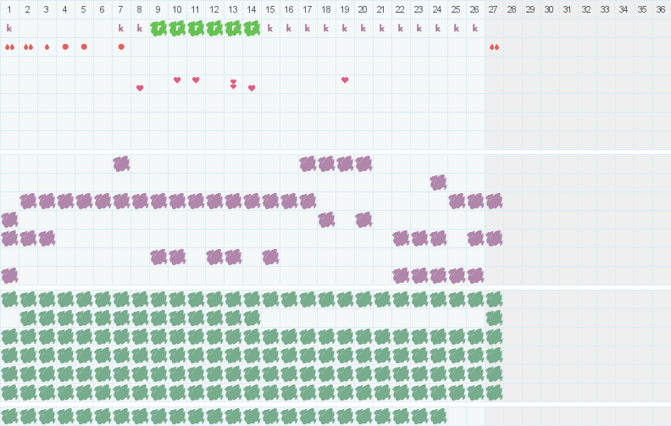
Task: Click the heart icon on day 19
Action: [x=345, y=80]
